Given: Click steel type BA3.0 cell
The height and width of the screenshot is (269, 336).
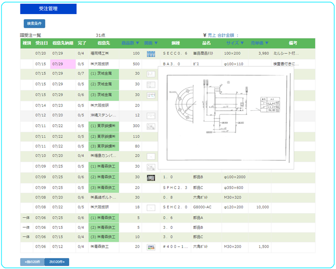Looking at the screenshot, I should click(x=176, y=64).
